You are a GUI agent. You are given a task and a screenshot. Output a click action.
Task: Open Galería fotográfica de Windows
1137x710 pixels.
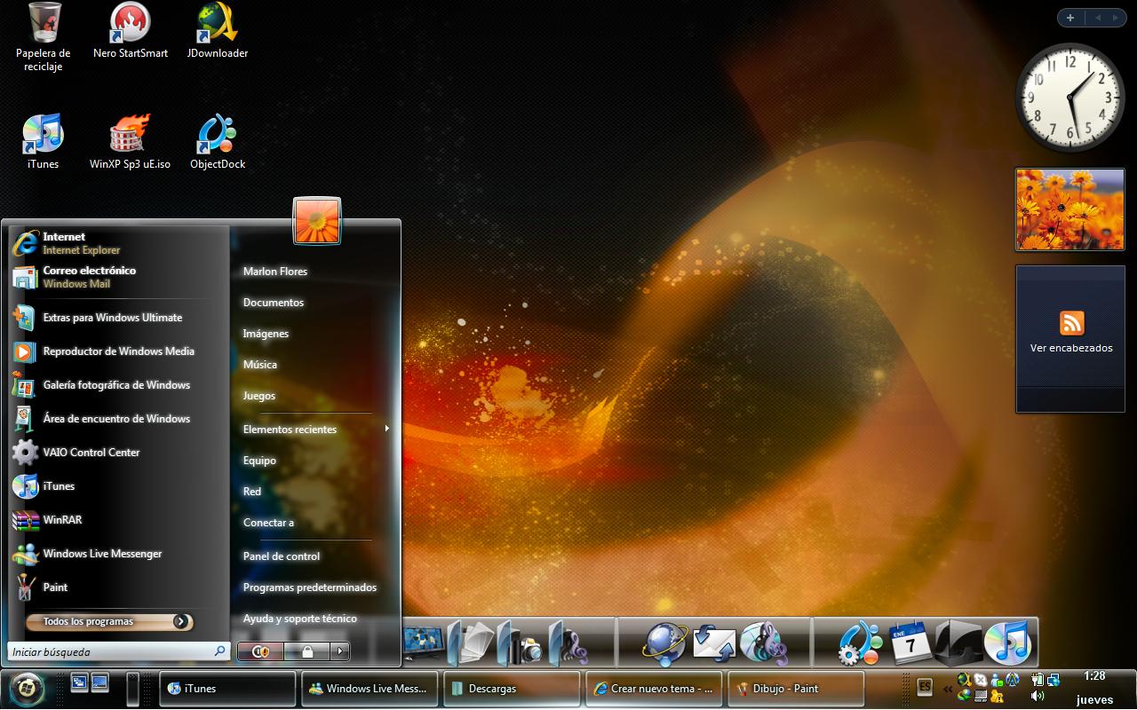(x=118, y=385)
